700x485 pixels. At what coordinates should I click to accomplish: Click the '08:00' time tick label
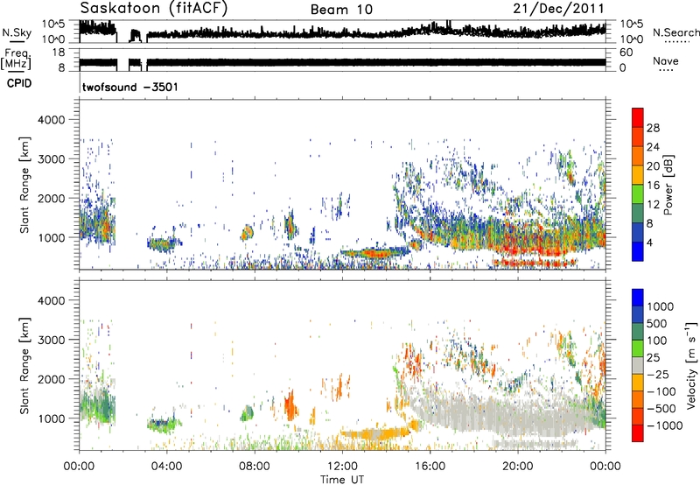(x=255, y=467)
